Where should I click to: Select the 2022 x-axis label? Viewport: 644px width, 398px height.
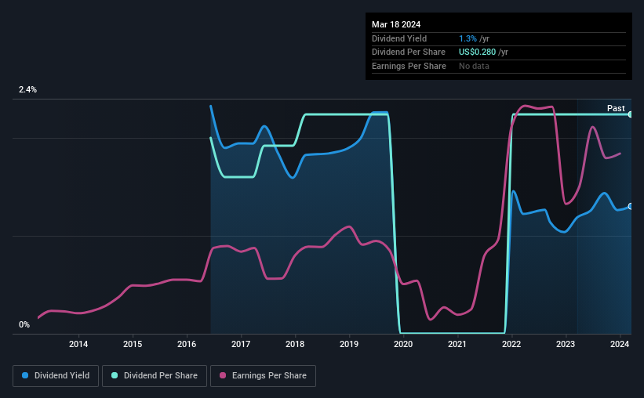coord(511,344)
